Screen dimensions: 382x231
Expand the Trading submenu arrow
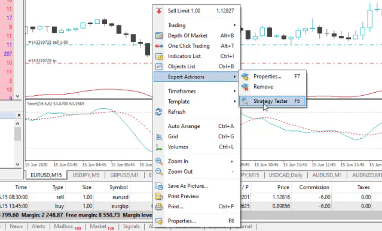pyautogui.click(x=235, y=25)
